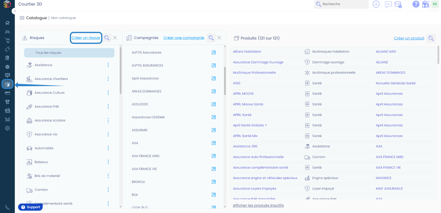The height and width of the screenshot is (213, 441).
Task: Open the three-dot menu for Assurance Culture
Action: (108, 93)
